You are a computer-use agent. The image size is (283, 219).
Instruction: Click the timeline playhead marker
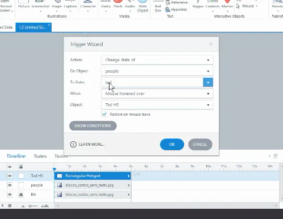(54, 169)
